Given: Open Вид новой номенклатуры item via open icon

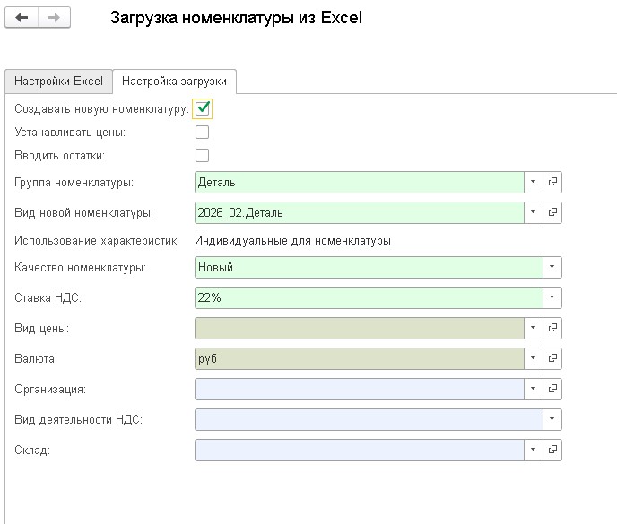Looking at the screenshot, I should 552,212.
